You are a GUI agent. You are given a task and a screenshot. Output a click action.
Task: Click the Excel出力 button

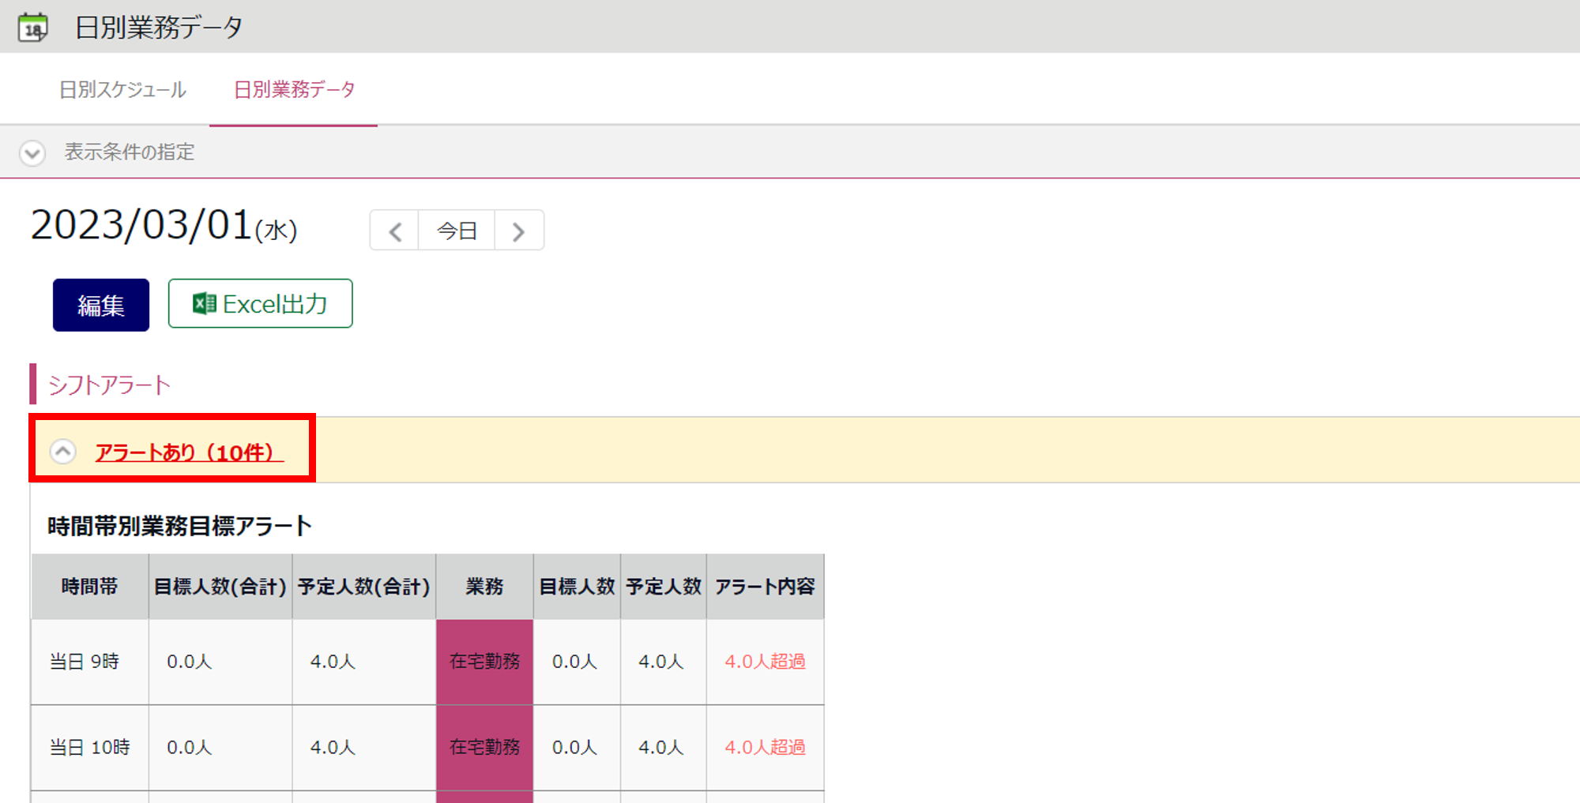click(x=260, y=303)
